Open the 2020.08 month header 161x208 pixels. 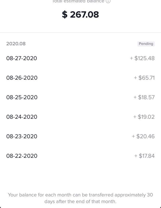[16, 44]
